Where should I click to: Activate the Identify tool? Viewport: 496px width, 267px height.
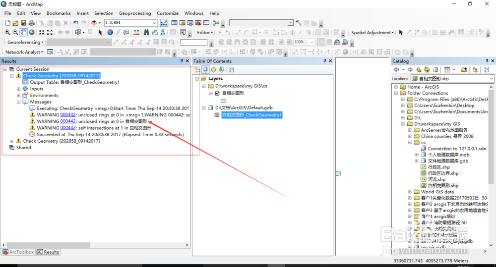[x=110, y=32]
